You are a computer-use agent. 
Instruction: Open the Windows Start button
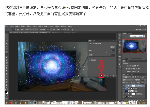point(7,103)
